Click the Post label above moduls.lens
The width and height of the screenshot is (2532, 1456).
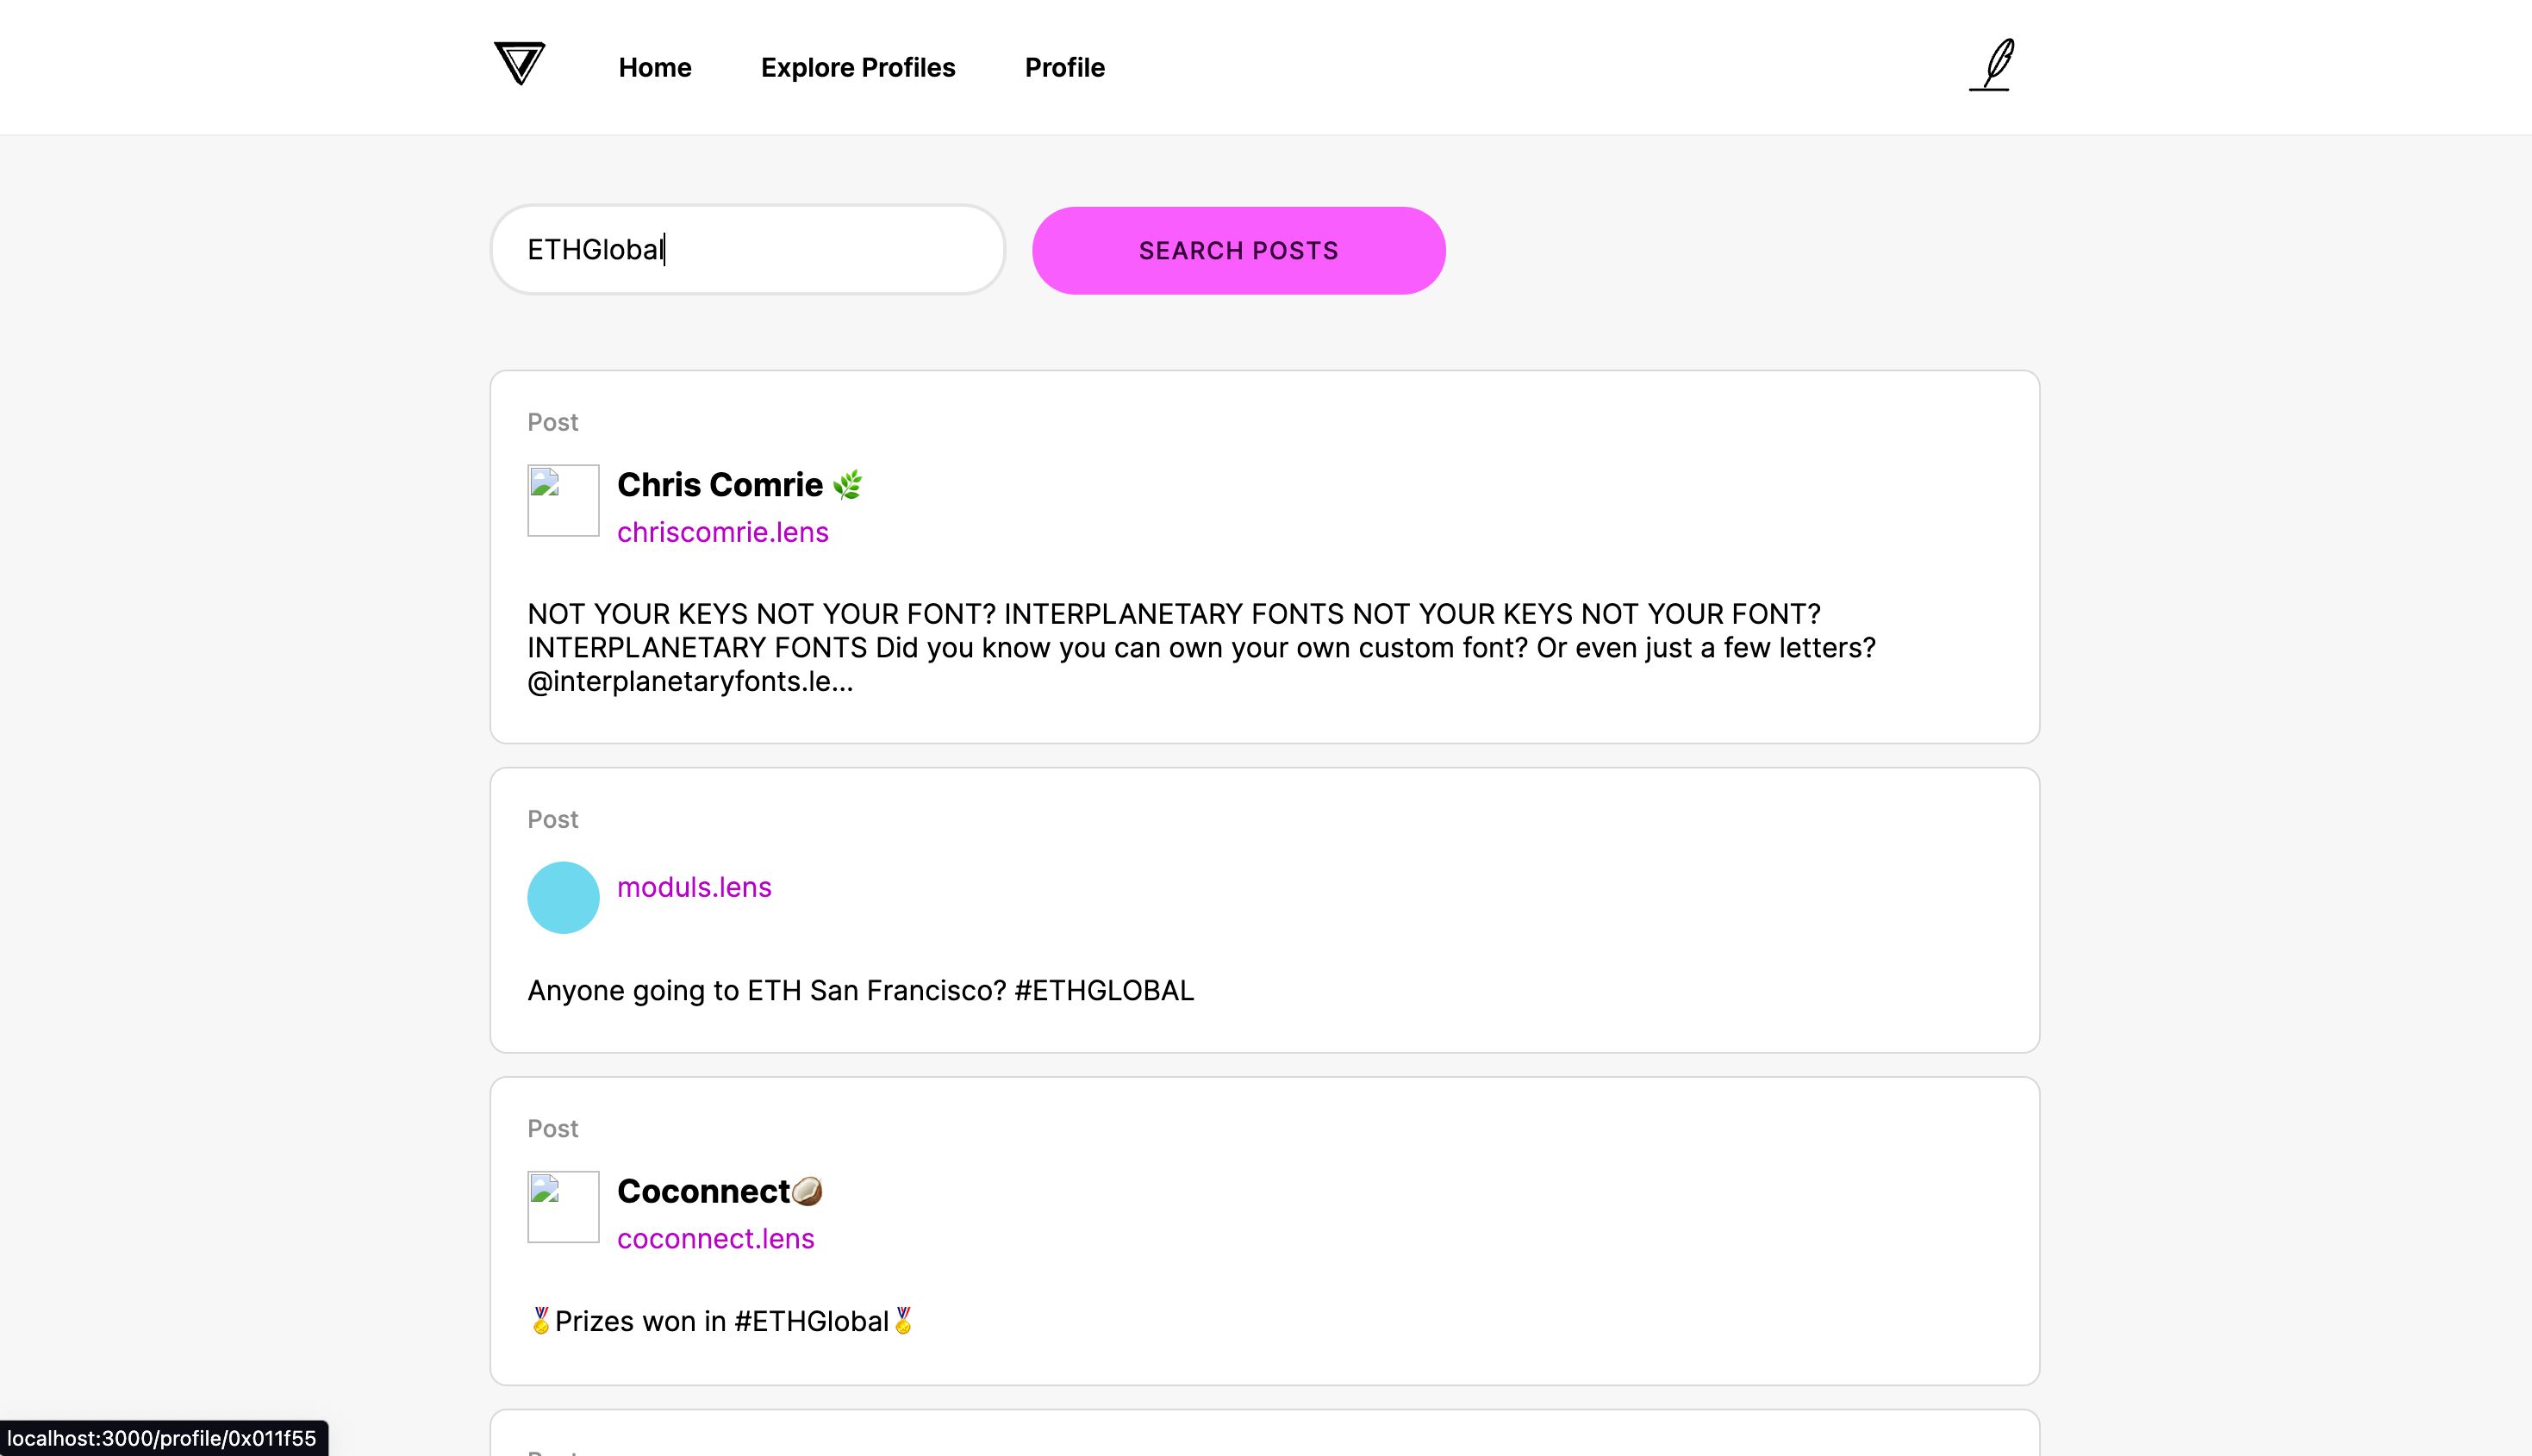pos(553,819)
